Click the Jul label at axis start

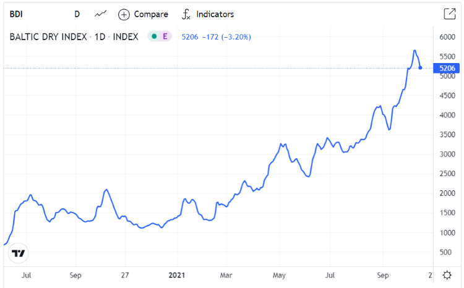pyautogui.click(x=27, y=274)
